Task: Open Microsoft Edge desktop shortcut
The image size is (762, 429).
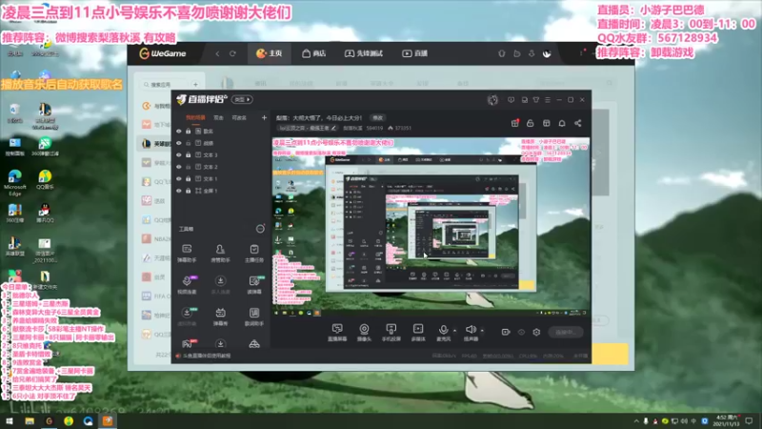Action: 15,182
